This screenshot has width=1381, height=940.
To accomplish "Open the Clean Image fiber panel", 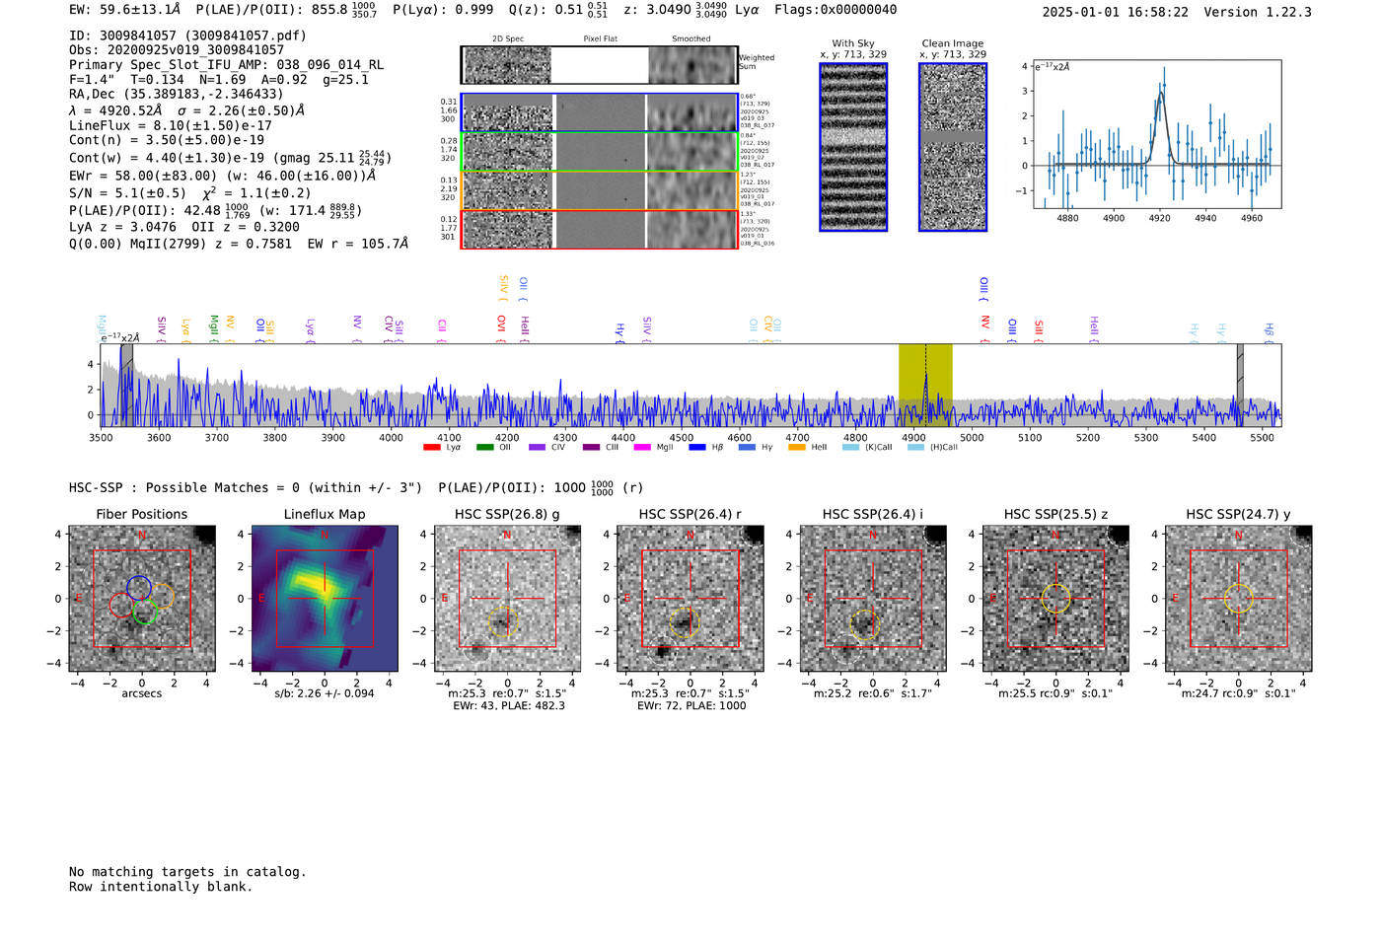I will 953,147.
